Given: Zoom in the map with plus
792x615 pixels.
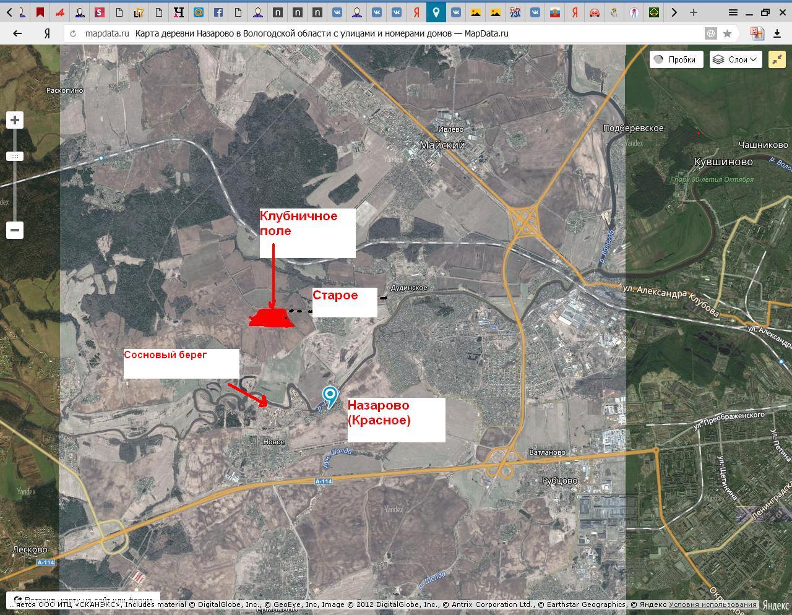Looking at the screenshot, I should tap(15, 120).
